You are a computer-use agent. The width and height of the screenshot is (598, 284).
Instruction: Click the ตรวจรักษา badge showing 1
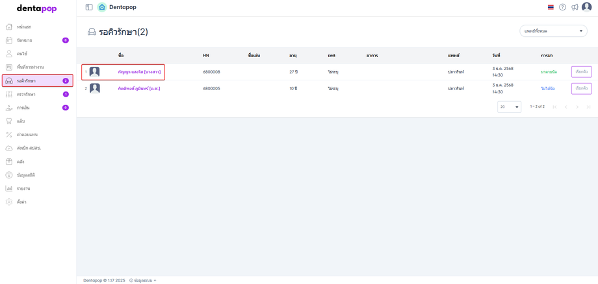pos(66,94)
